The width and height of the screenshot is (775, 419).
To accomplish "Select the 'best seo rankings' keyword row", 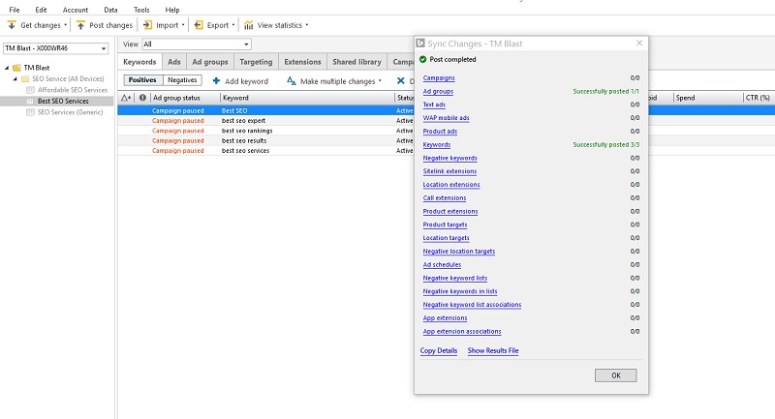I will pos(265,131).
